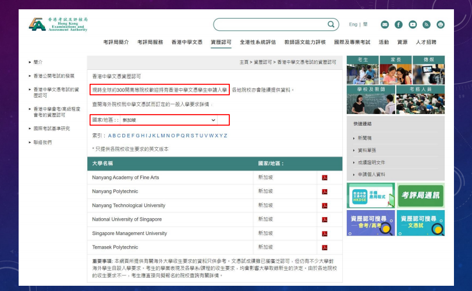Open the email envelope icon
Screen dimensions: 472x291
385,24
